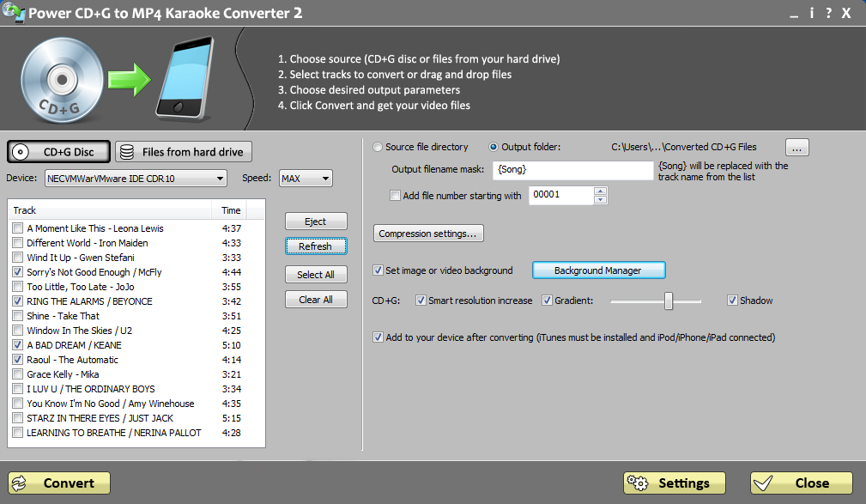Screen dimensions: 866x504
Task: Check 'You Know I'm No Good' track
Action: point(18,404)
